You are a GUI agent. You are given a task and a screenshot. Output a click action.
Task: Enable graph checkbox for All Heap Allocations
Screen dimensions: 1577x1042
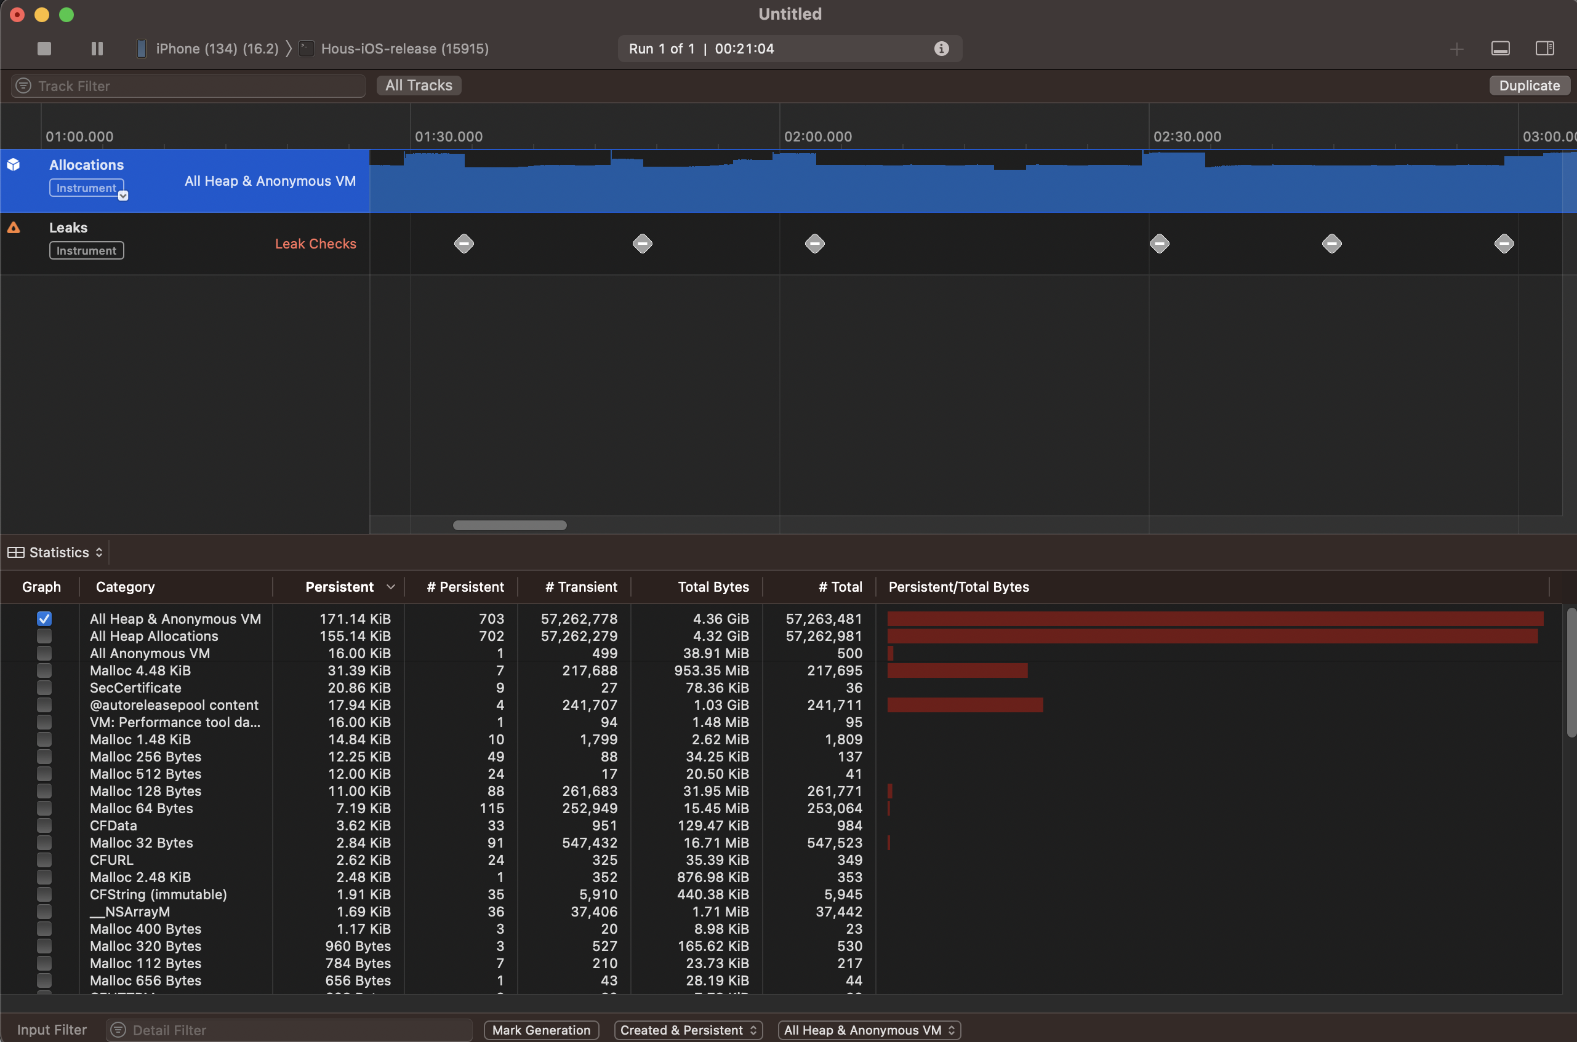[x=44, y=636]
